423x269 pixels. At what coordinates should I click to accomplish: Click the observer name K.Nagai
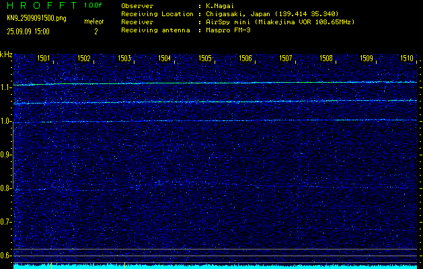pyautogui.click(x=220, y=6)
